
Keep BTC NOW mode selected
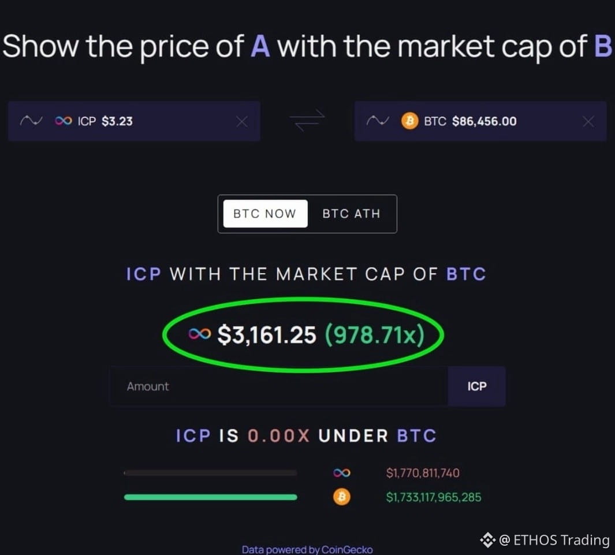point(264,214)
